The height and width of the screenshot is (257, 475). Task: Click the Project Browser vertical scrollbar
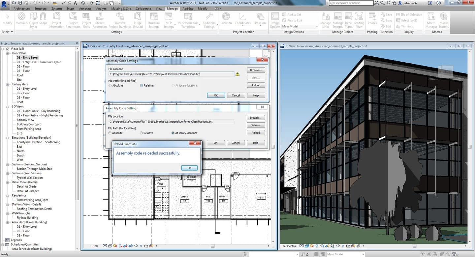tap(77, 125)
